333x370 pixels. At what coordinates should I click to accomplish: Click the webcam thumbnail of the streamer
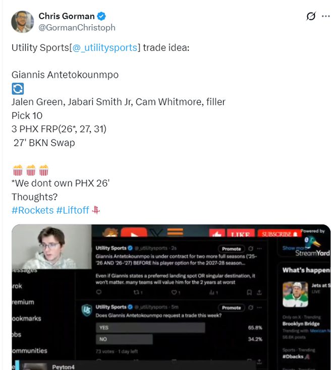pyautogui.click(x=52, y=247)
